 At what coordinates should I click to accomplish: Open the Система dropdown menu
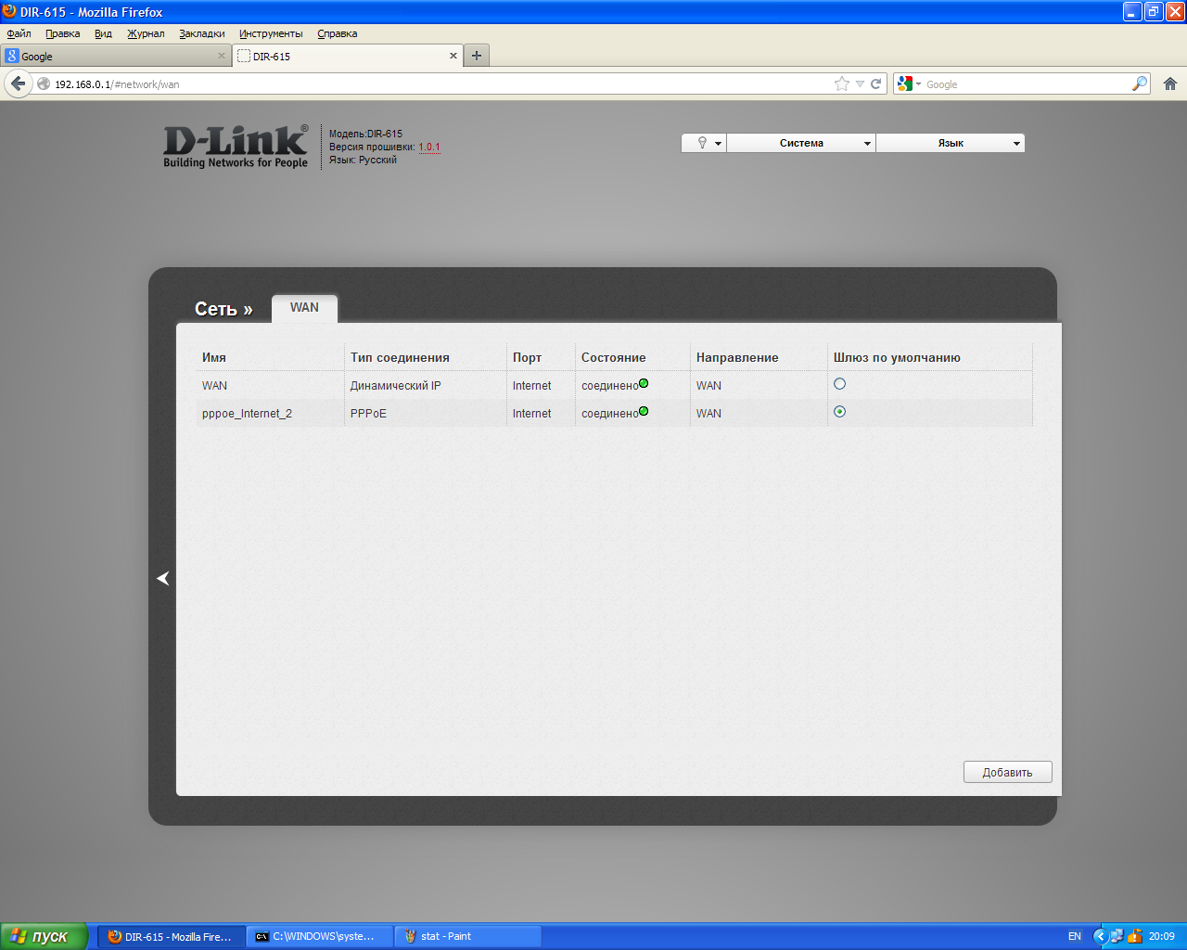[801, 143]
